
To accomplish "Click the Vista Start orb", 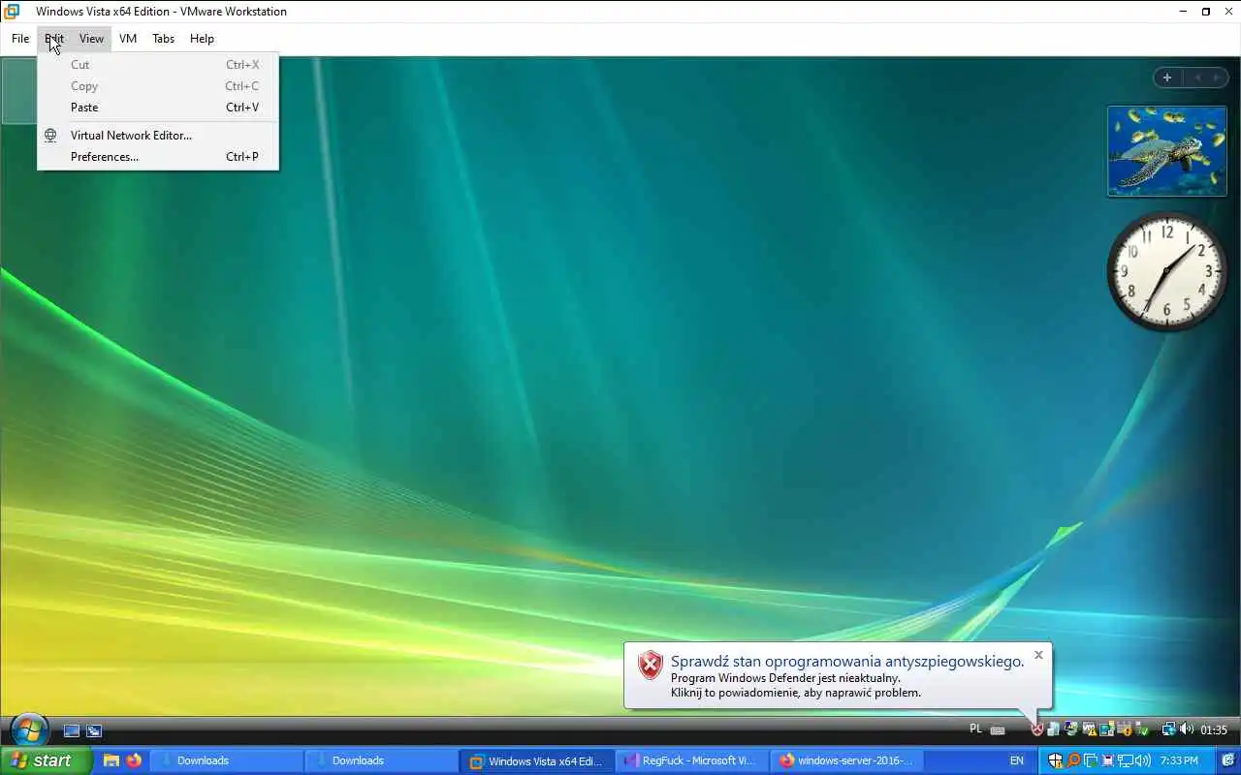I will click(29, 729).
